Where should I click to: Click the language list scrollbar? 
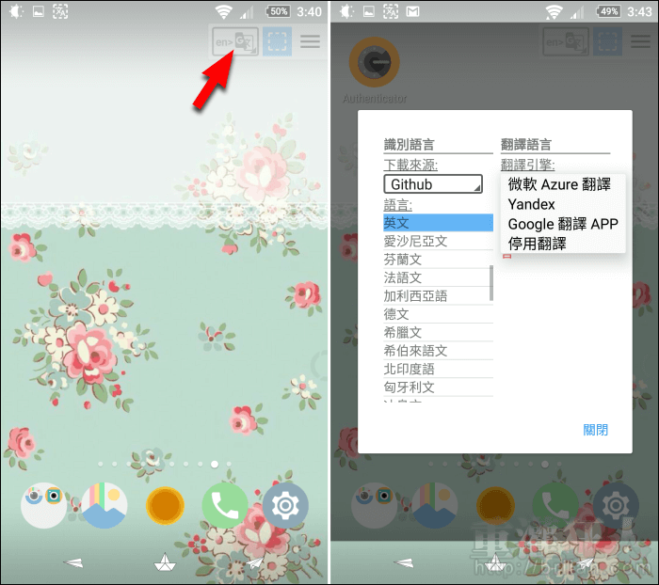(x=490, y=282)
